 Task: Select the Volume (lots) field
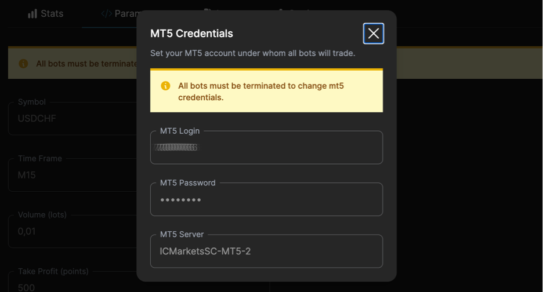(x=73, y=231)
